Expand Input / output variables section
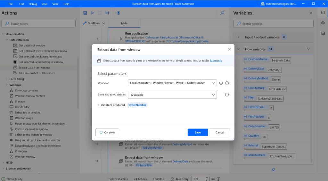The image size is (328, 181). coord(238,37)
